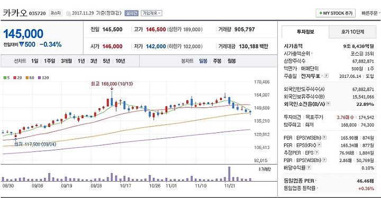Click the 최고 168,000 (10/13) chart marker
Viewport: 381px width, 198px height.
112,84
